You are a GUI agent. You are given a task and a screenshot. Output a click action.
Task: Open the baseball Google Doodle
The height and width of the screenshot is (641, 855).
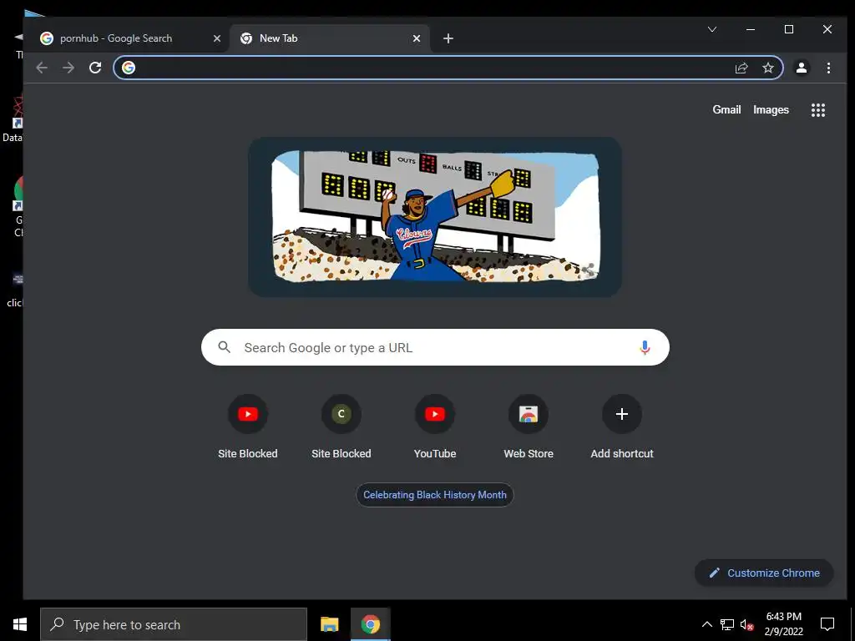click(435, 216)
